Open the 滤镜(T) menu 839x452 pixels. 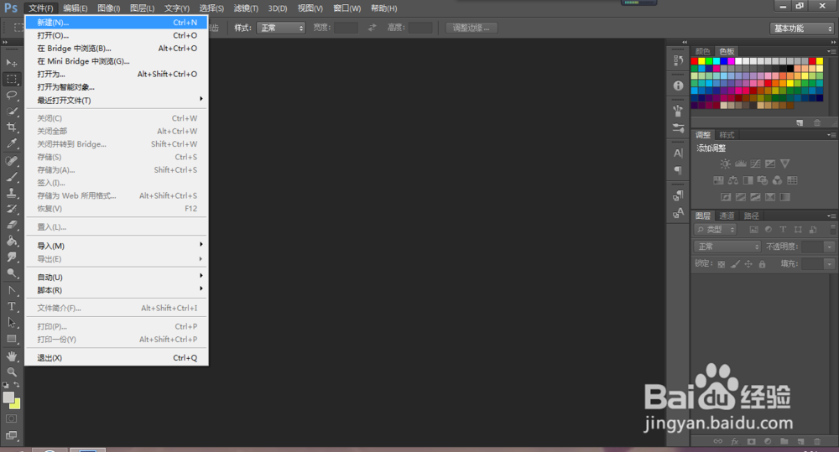point(246,8)
